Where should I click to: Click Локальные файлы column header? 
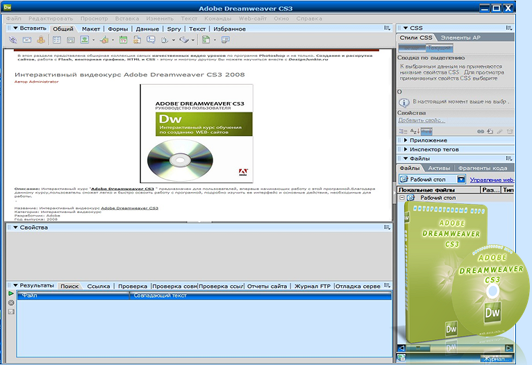point(439,190)
